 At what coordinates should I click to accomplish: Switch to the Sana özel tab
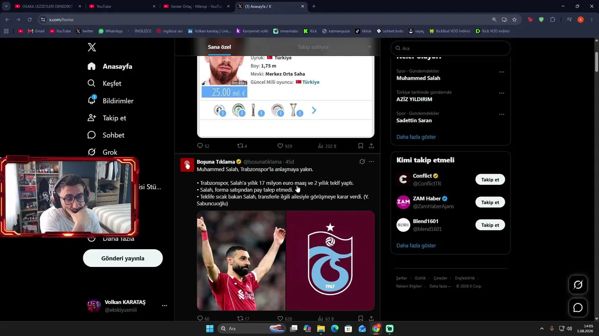pos(219,47)
